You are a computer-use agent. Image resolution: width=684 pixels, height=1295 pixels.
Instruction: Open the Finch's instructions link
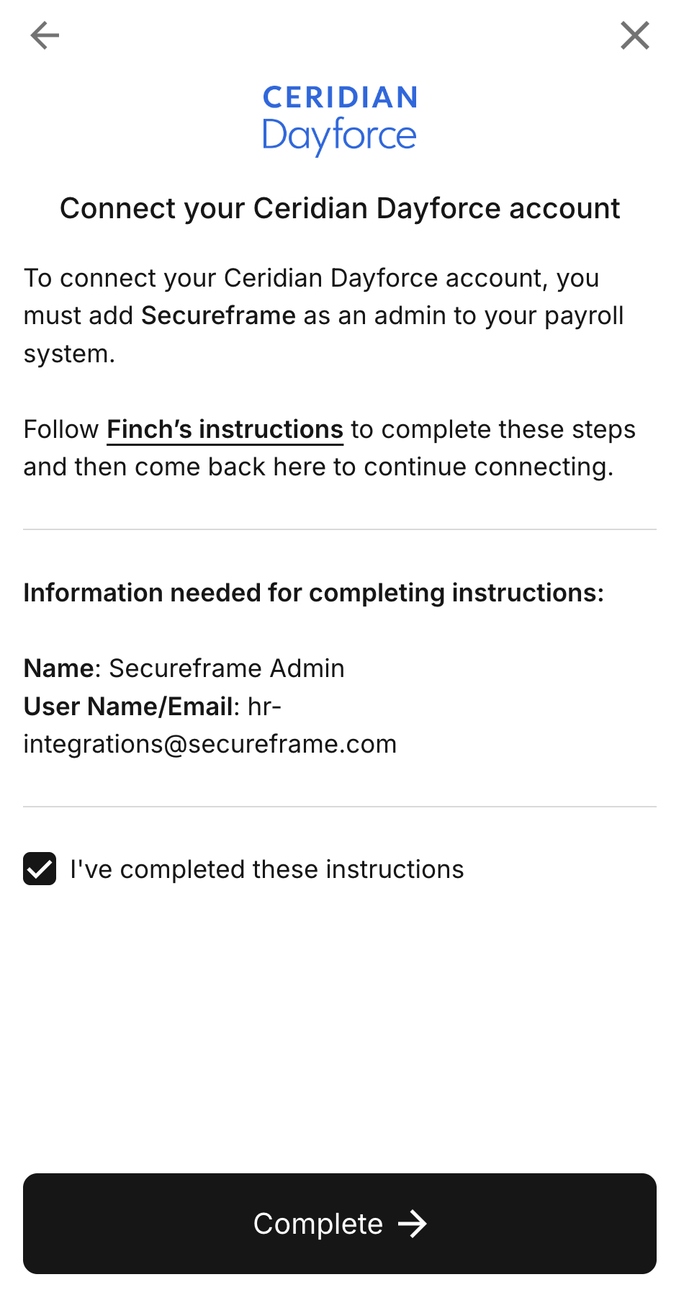click(225, 429)
